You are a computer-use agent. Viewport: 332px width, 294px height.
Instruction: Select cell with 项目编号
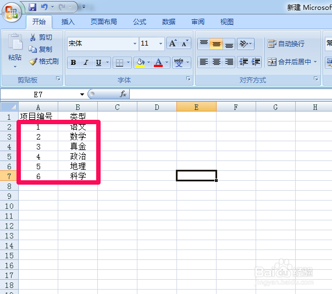coord(38,117)
